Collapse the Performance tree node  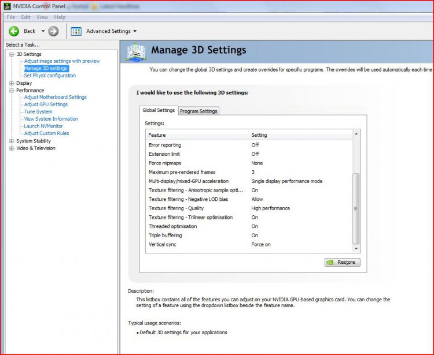tap(12, 90)
